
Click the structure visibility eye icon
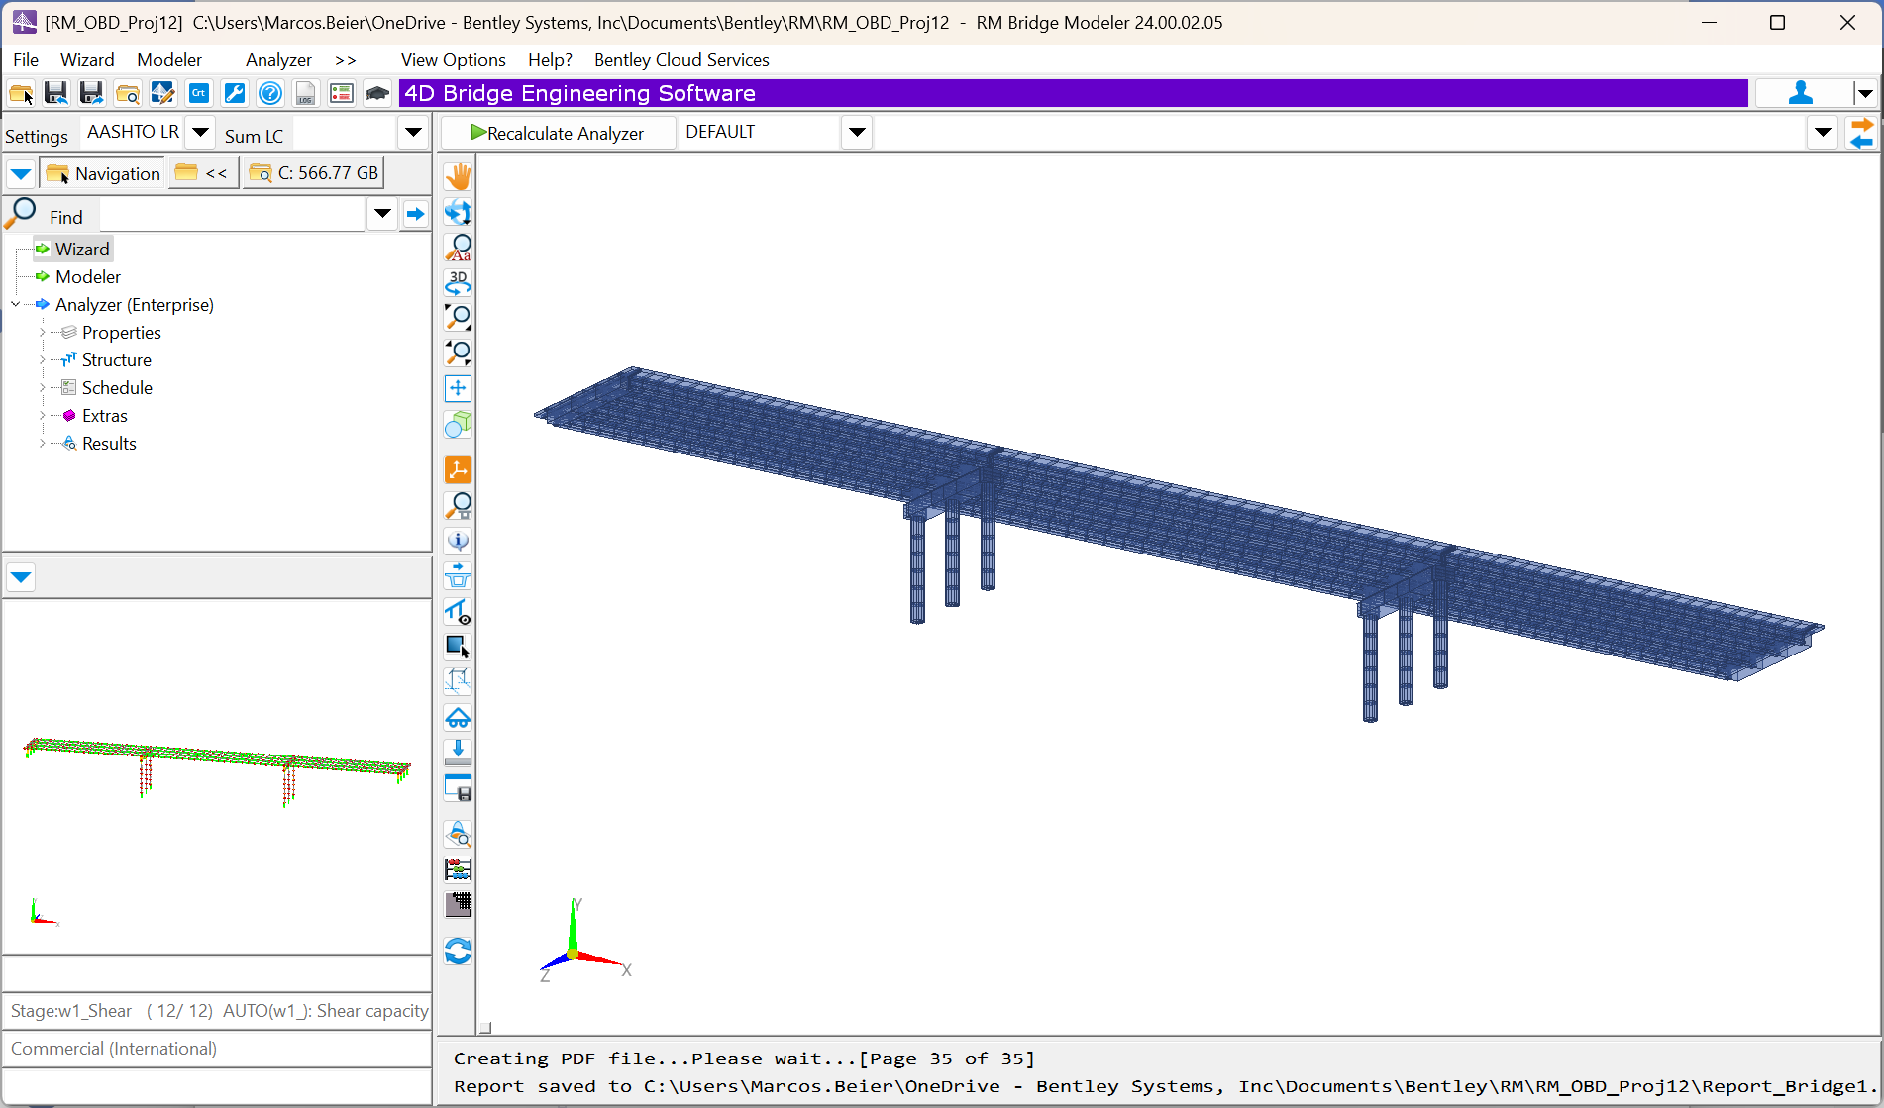tap(458, 612)
